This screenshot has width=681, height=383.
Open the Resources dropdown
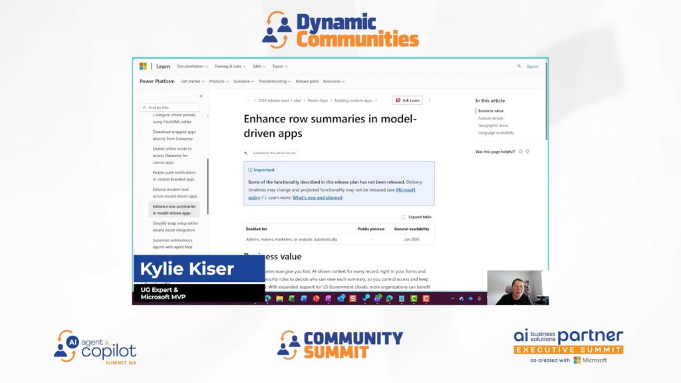[x=334, y=81]
